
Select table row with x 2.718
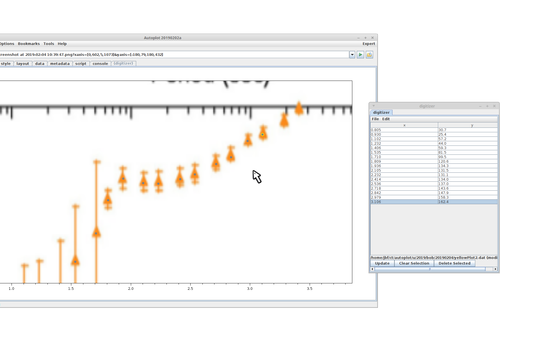[x=434, y=188]
